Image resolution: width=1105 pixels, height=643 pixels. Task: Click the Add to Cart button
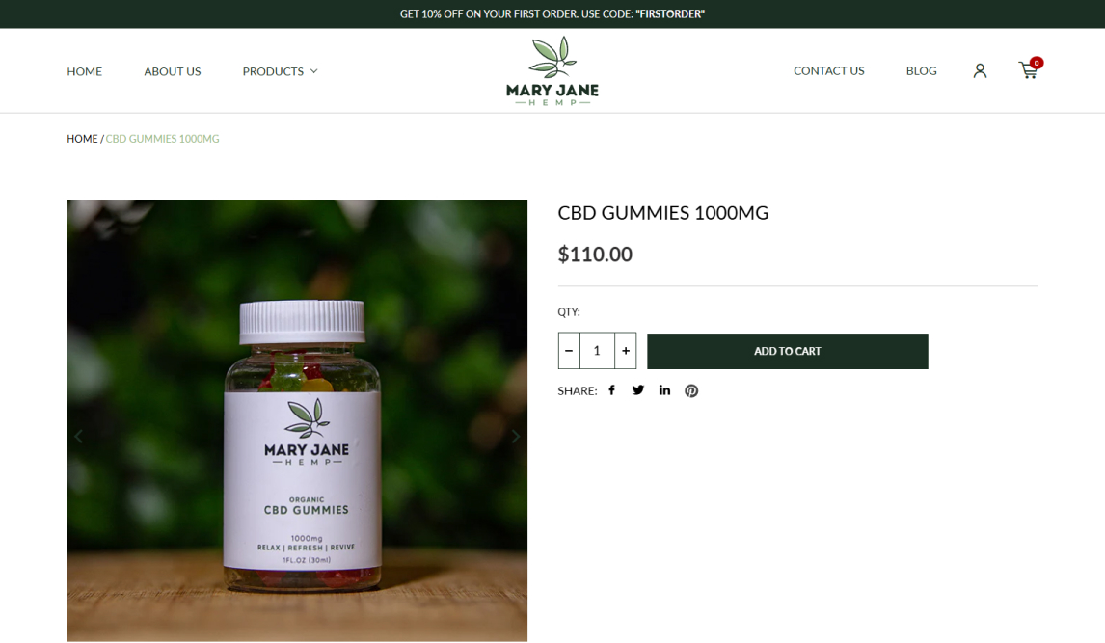point(787,351)
